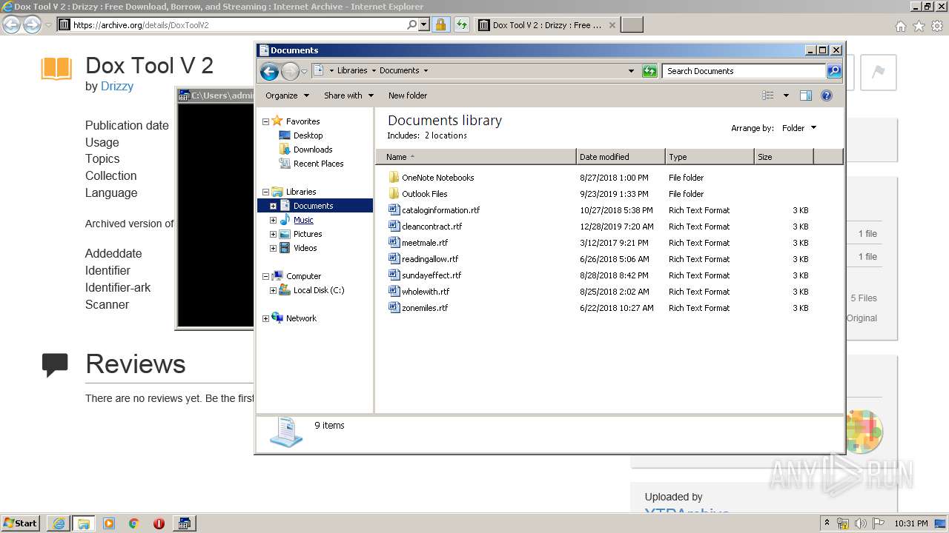Select Downloads in Favorites
This screenshot has width=949, height=533.
point(313,150)
